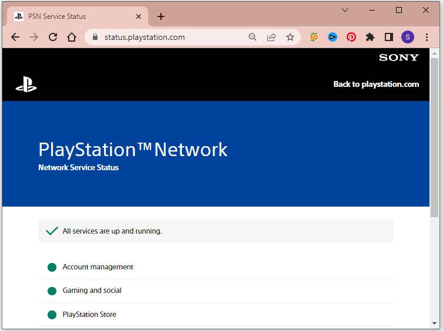Toggle the browser side panel icon

[389, 37]
